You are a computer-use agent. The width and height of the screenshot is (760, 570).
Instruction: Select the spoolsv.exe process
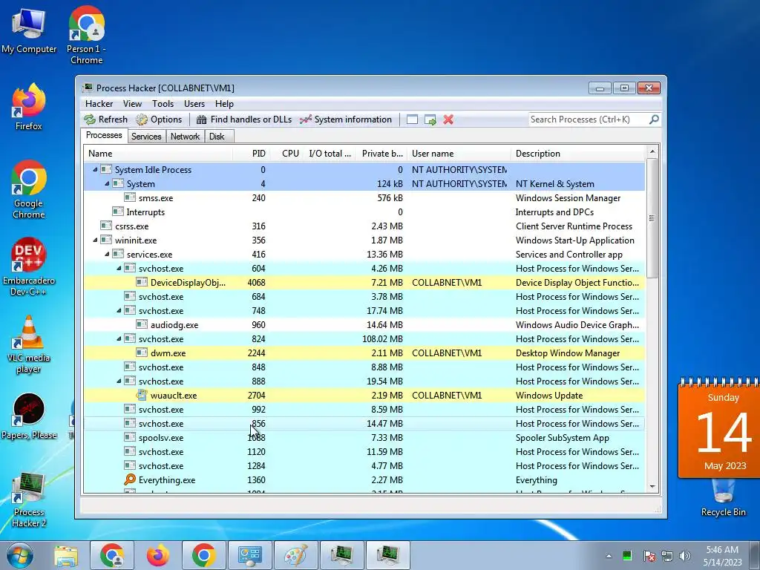364,438
